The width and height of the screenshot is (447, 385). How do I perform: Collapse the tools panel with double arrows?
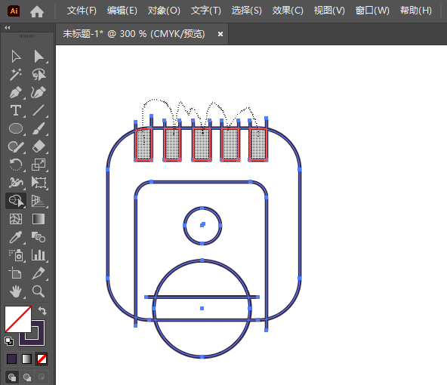8,28
